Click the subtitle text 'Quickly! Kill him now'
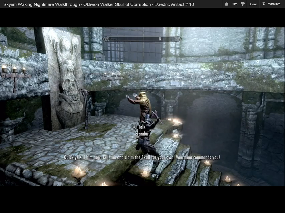The height and width of the screenshot is (213, 285). 83,157
